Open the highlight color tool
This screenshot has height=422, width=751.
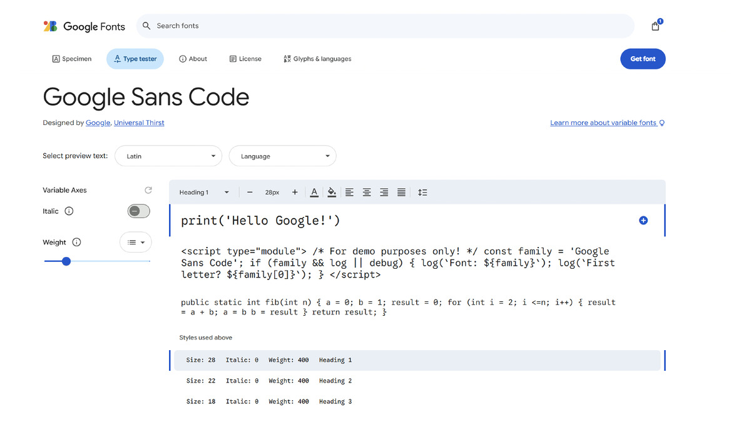(332, 192)
